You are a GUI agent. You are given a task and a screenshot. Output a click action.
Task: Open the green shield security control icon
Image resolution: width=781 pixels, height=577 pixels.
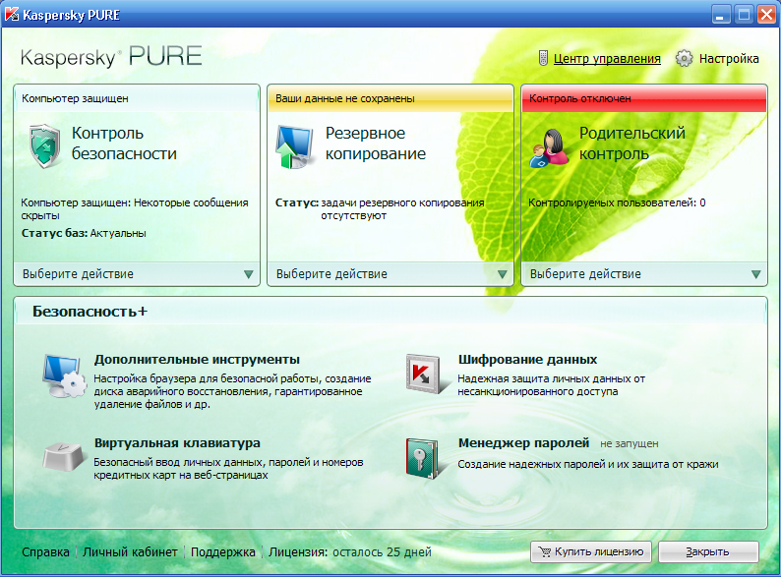(x=45, y=145)
